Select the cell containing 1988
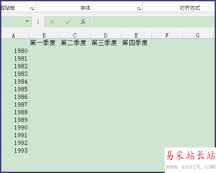Image resolution: width=216 pixels, height=173 pixels. (15, 112)
